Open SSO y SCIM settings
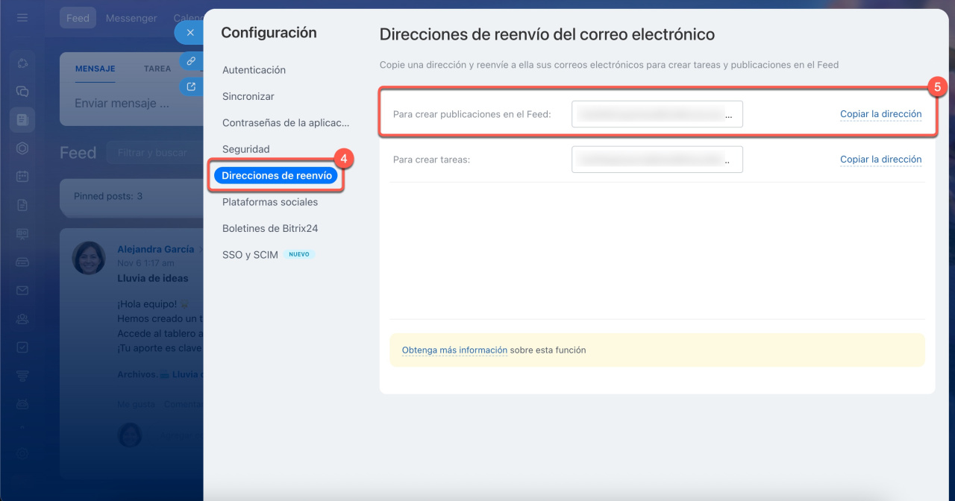This screenshot has height=501, width=955. pyautogui.click(x=250, y=255)
